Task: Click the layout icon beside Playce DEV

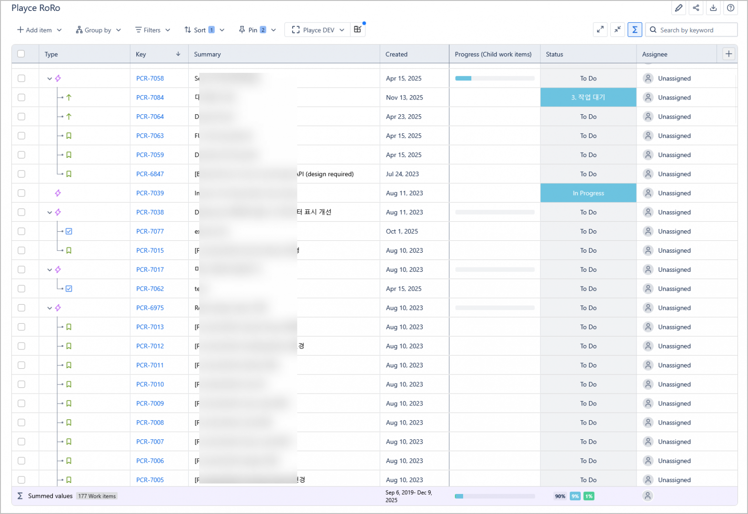Action: [358, 30]
